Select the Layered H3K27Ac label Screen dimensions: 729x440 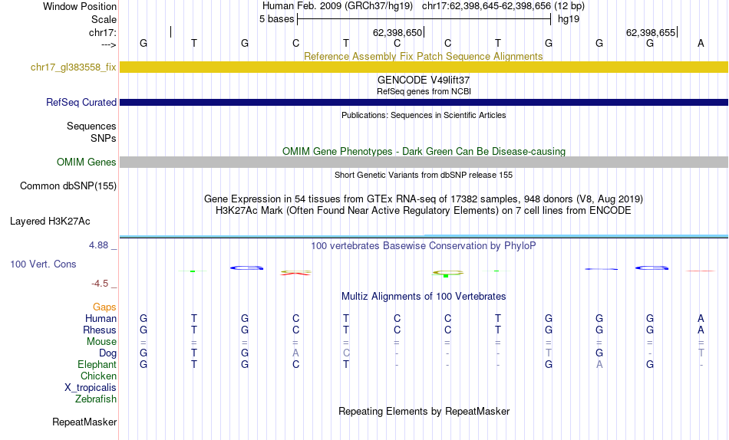coord(50,222)
